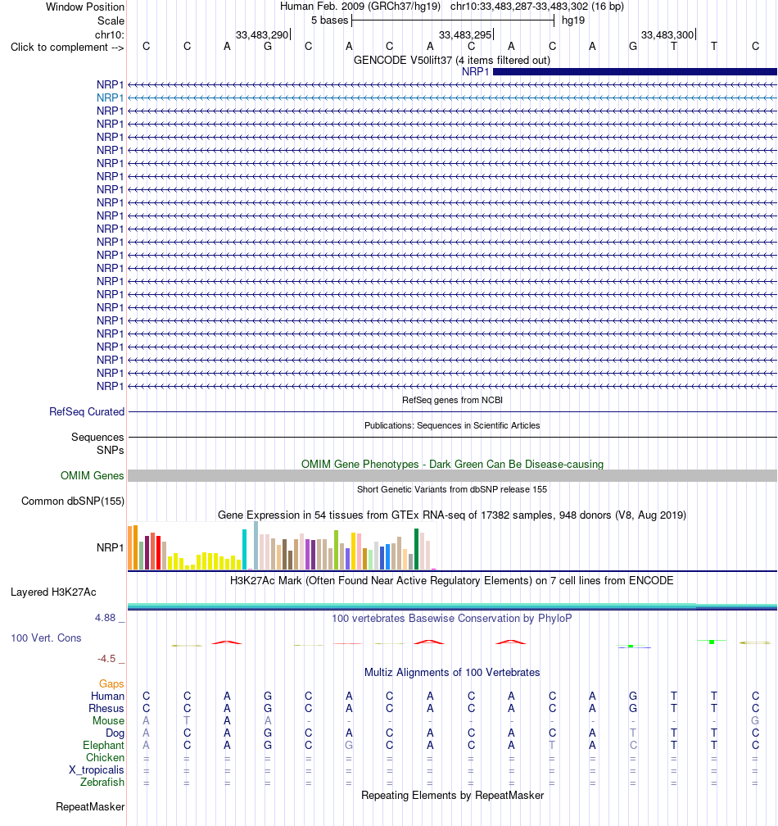The image size is (778, 826).
Task: Select the 'Elephant' species row label
Action: 104,745
